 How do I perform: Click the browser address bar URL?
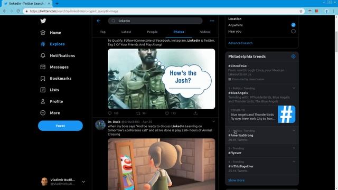[x=74, y=11]
